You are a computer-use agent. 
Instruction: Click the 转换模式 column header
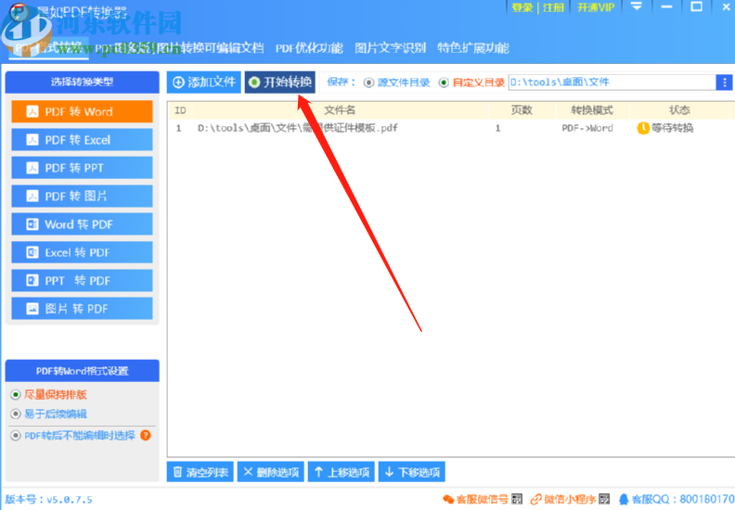point(592,110)
